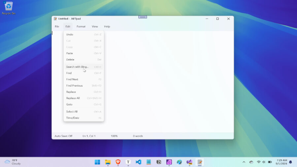The image size is (297, 167).
Task: Click Replace All in the Edit menu
Action: 84,98
